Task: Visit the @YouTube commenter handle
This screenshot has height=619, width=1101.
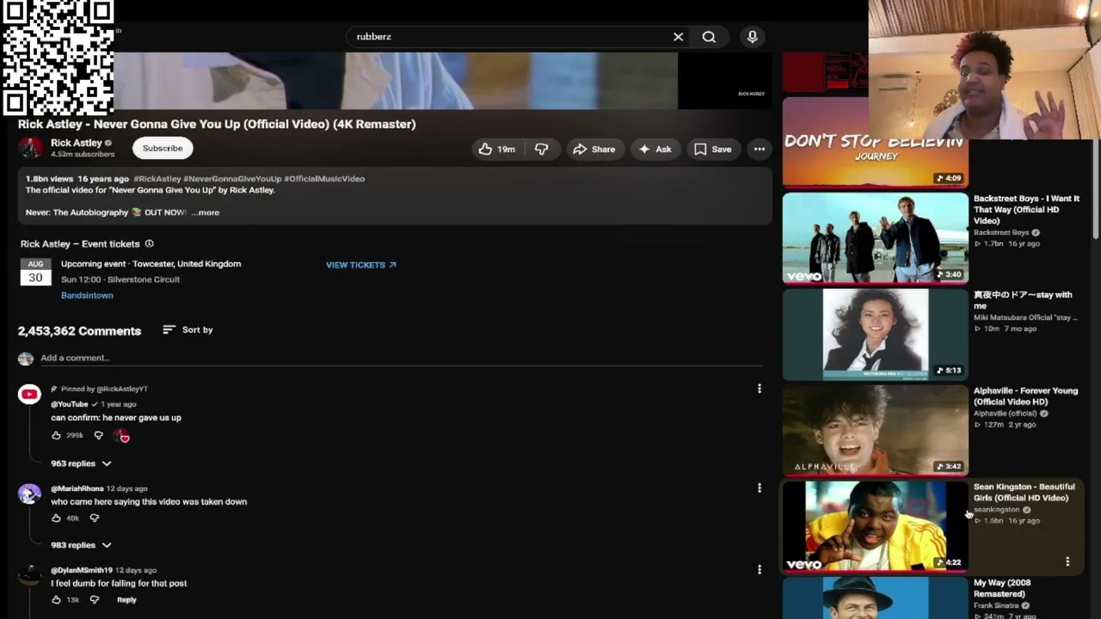Action: [x=70, y=404]
